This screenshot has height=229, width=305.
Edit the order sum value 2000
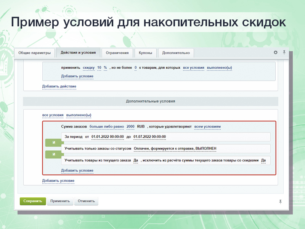click(130, 126)
